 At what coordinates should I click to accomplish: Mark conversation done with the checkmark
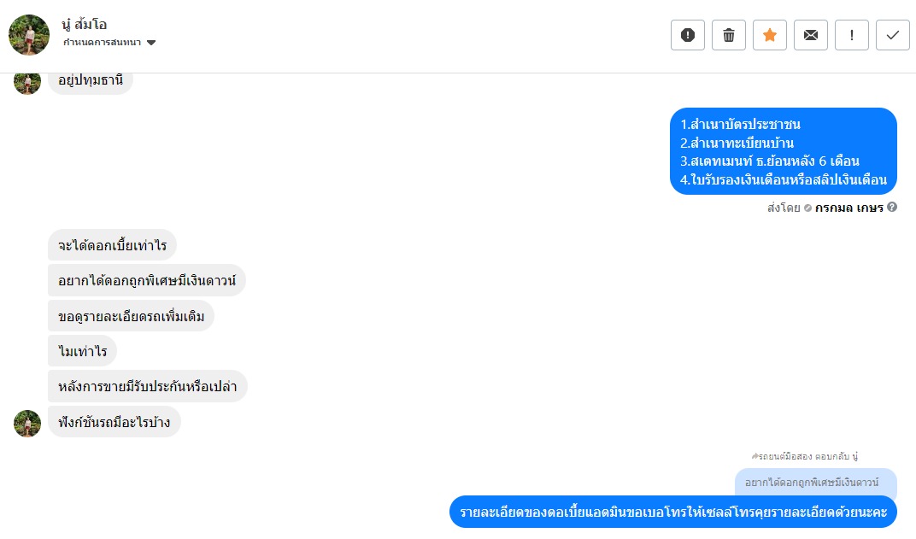tap(893, 35)
